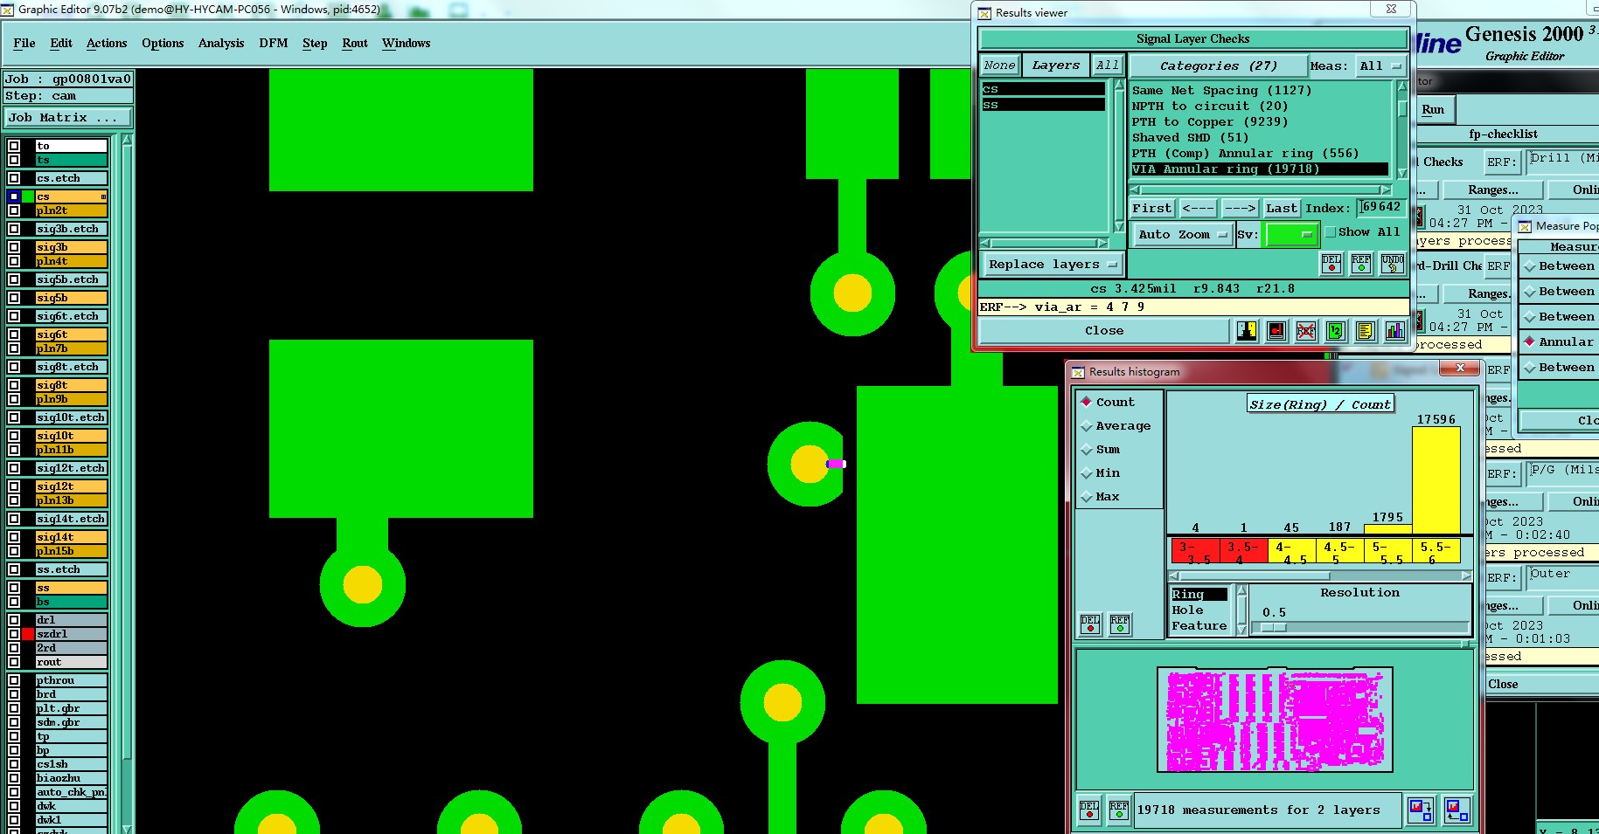Select the Average radio option
This screenshot has width=1599, height=834.
point(1087,426)
